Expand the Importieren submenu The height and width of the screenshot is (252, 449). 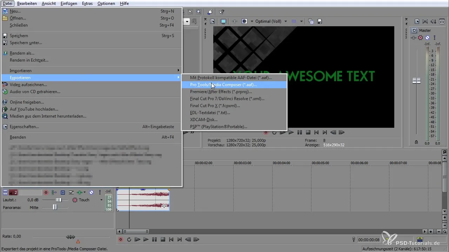pos(92,71)
